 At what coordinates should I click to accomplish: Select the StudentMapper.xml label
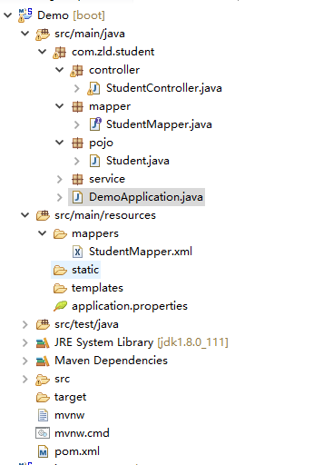pyautogui.click(x=141, y=252)
